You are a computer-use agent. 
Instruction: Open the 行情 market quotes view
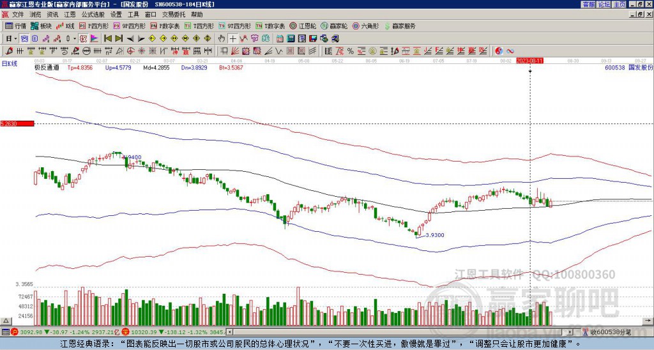click(x=16, y=26)
